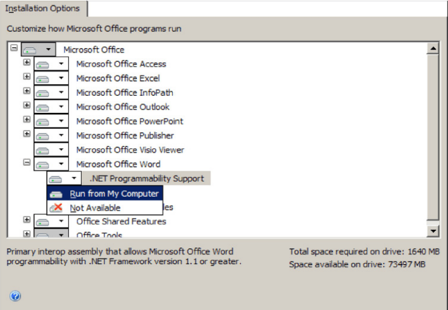448x310 pixels.
Task: Expand the Microsoft Office Publisher node
Action: point(26,134)
